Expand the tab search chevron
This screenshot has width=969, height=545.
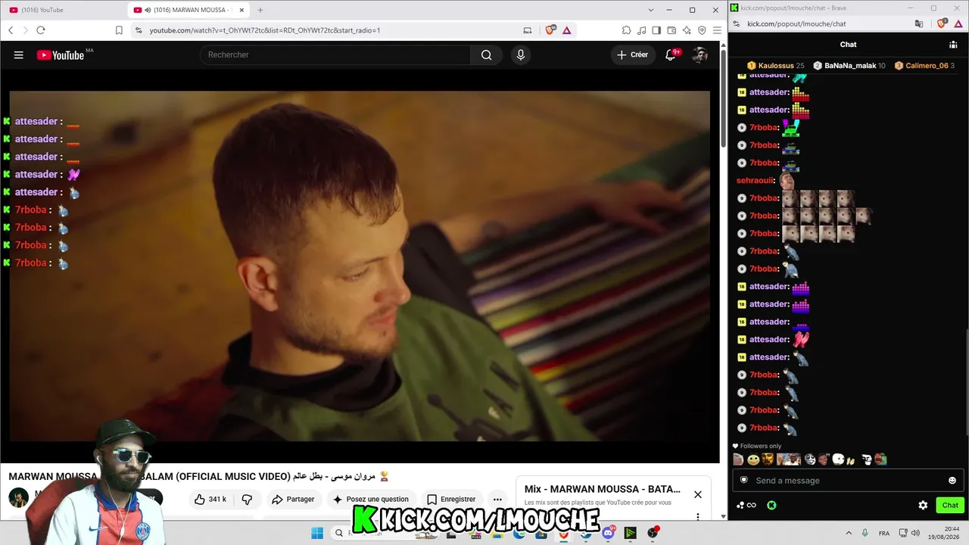(x=651, y=10)
